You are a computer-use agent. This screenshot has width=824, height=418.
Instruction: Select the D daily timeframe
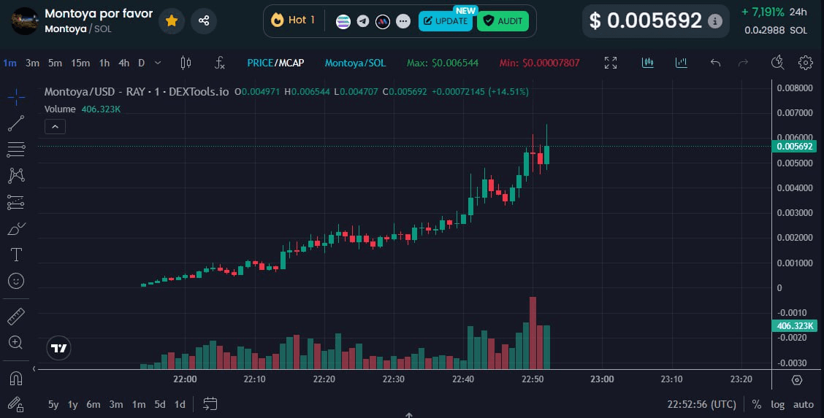coord(142,63)
